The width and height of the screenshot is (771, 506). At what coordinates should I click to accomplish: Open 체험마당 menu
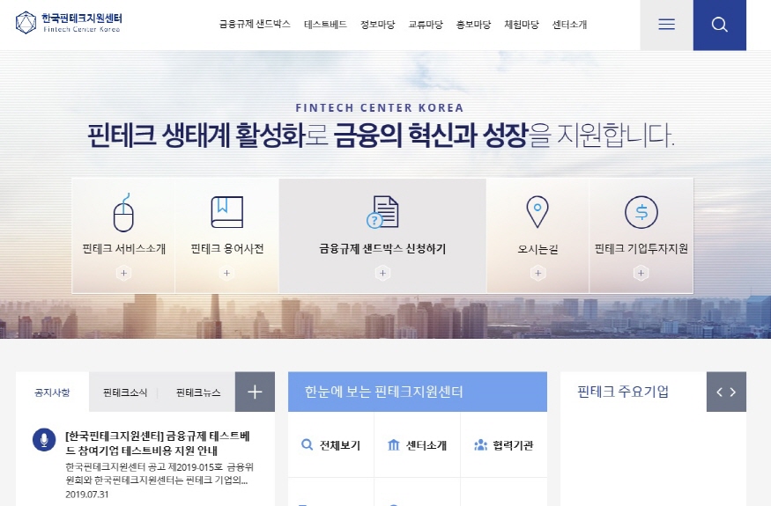pyautogui.click(x=522, y=24)
